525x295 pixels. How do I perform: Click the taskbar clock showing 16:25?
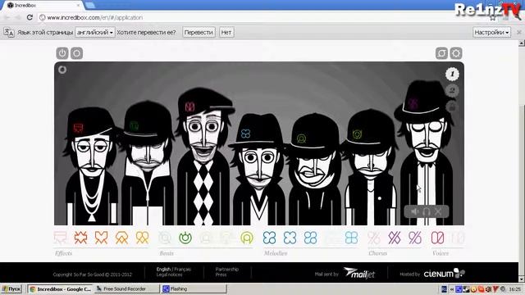[515, 289]
